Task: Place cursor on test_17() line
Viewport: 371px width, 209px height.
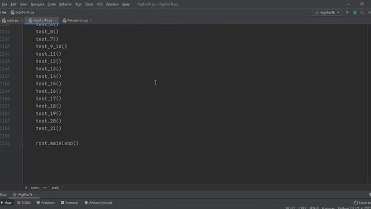Action: pos(49,99)
